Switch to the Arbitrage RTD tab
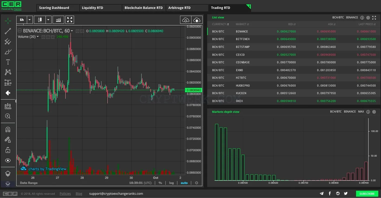Viewport: 381px width, 198px height. pos(180,8)
